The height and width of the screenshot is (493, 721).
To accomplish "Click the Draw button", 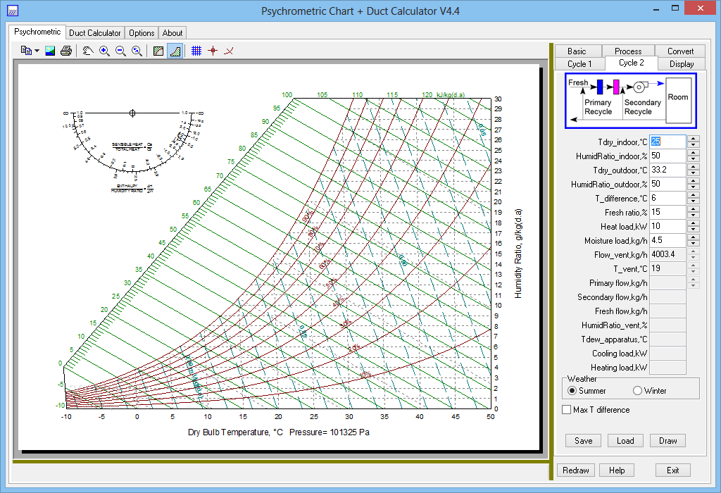I will tap(667, 441).
